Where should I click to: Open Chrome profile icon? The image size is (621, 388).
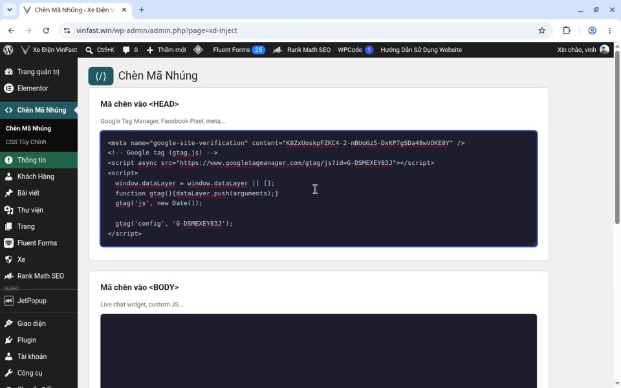pos(592,30)
